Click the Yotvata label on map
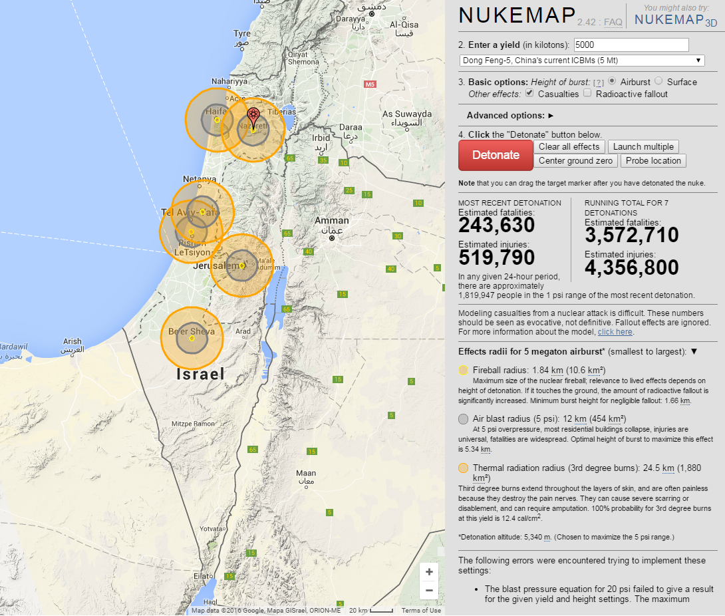The width and height of the screenshot is (725, 616). point(212,529)
